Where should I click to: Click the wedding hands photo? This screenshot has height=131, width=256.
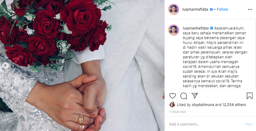[x=82, y=65]
